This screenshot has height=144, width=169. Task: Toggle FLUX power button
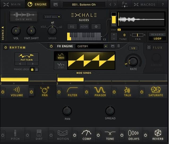[149, 47]
